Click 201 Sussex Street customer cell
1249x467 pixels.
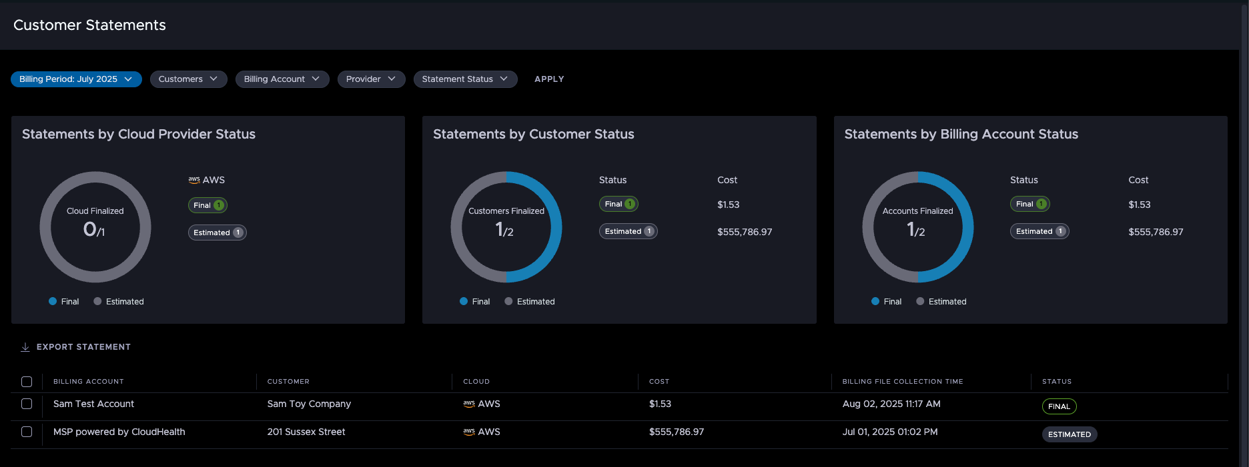[306, 432]
